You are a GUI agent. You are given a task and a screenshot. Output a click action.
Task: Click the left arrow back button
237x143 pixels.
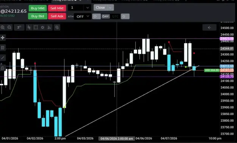click(209, 28)
